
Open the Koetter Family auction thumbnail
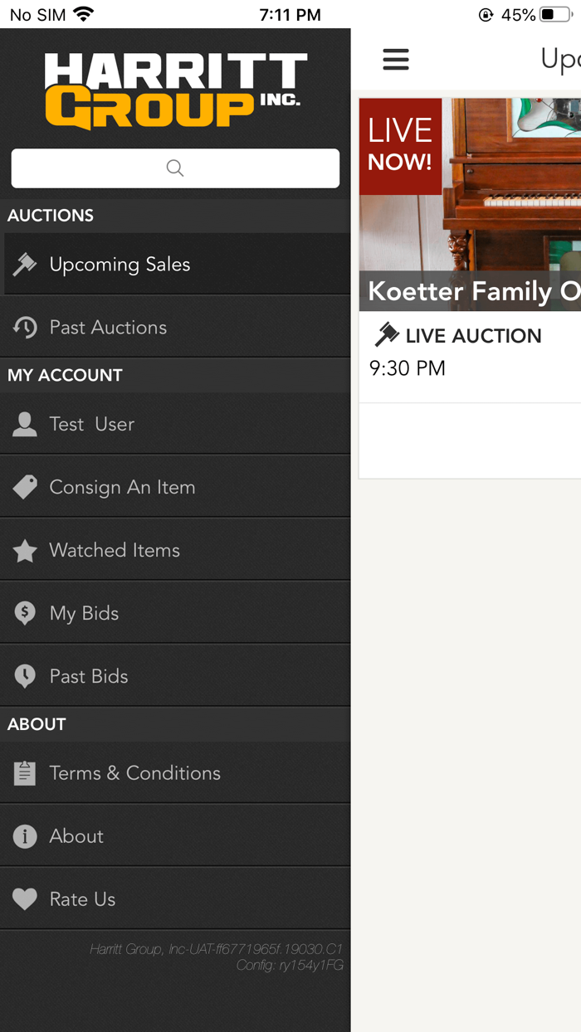click(x=470, y=204)
